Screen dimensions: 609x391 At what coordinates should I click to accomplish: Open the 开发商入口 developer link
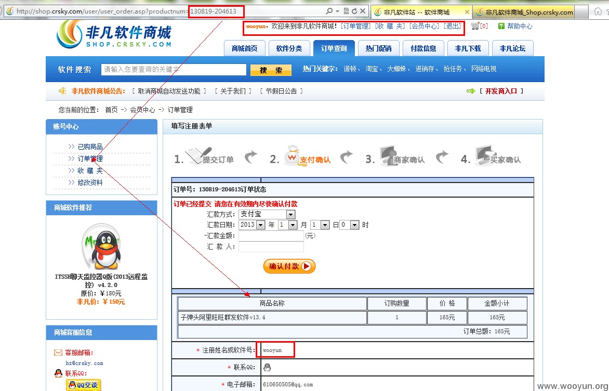pyautogui.click(x=501, y=91)
